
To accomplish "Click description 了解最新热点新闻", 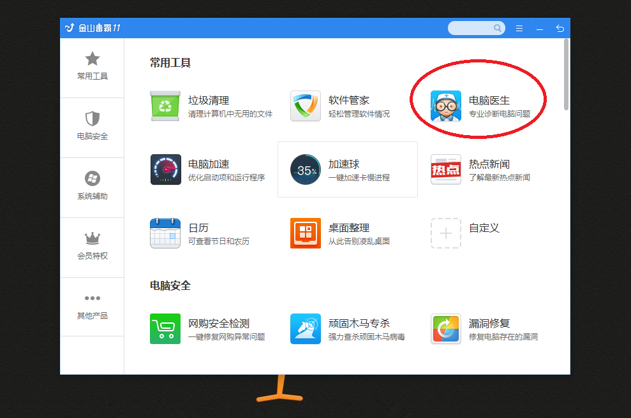I will point(500,178).
